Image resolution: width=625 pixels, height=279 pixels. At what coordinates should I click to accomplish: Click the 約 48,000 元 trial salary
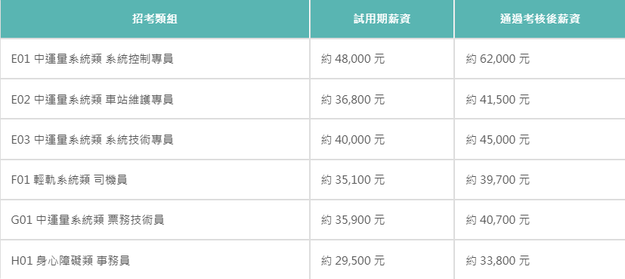click(353, 59)
